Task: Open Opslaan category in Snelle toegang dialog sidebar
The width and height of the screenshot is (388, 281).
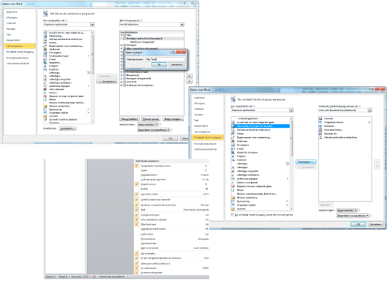Action: (x=199, y=115)
